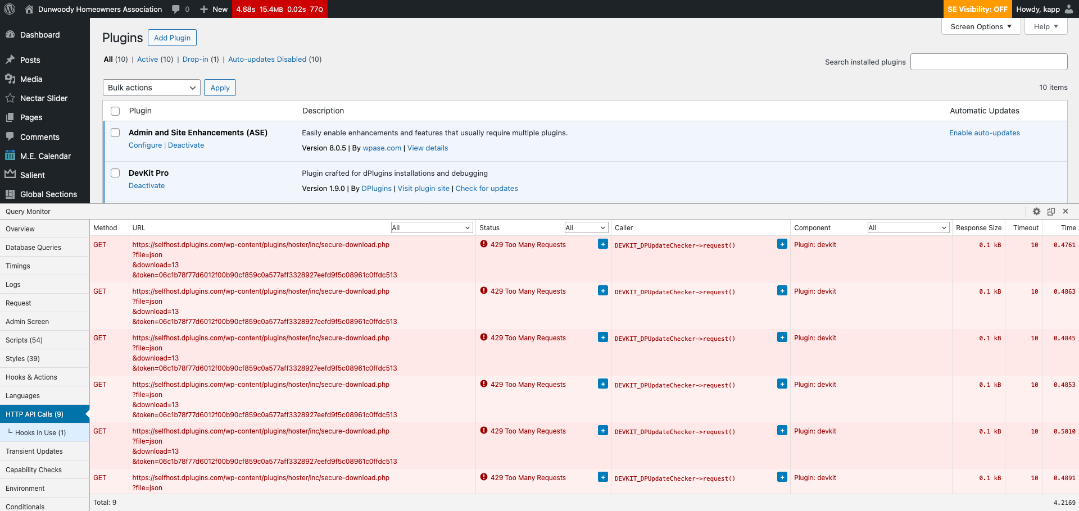
Task: Click Enable auto-updates link for ASE
Action: (984, 133)
